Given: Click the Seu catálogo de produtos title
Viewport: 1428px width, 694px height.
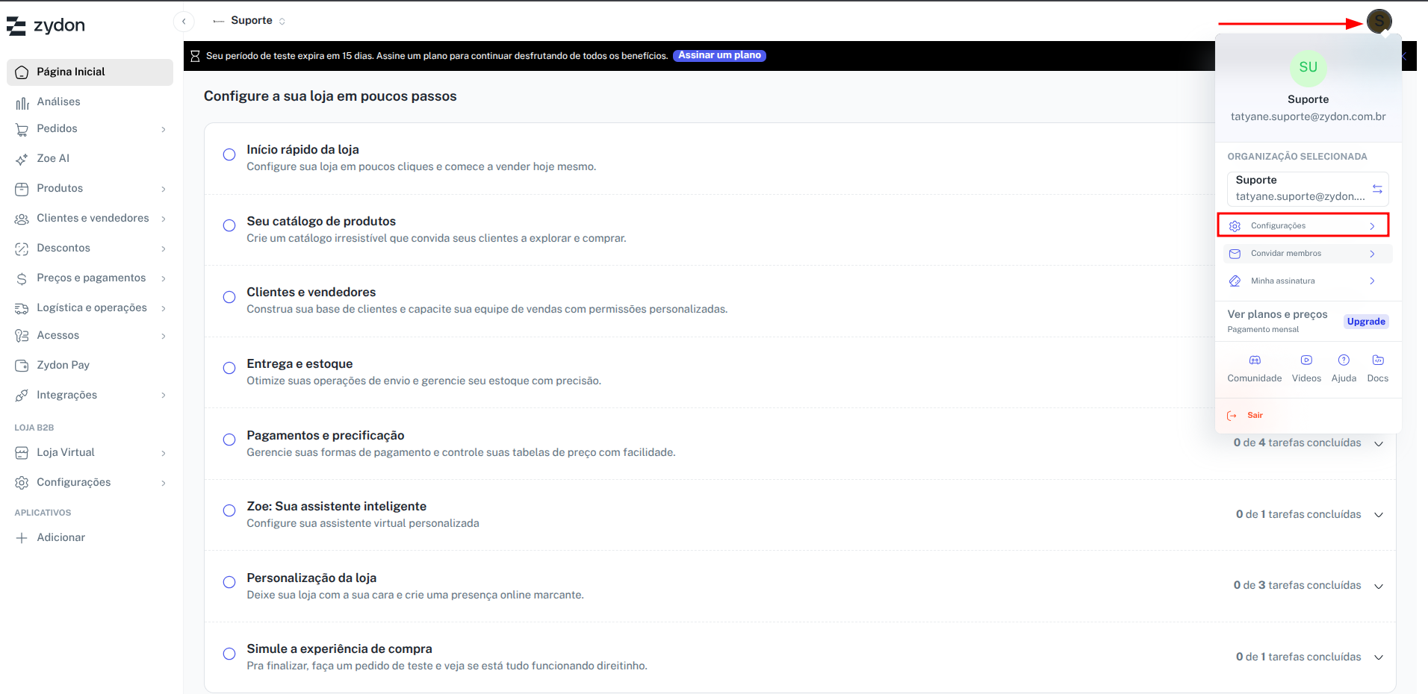Looking at the screenshot, I should point(321,222).
